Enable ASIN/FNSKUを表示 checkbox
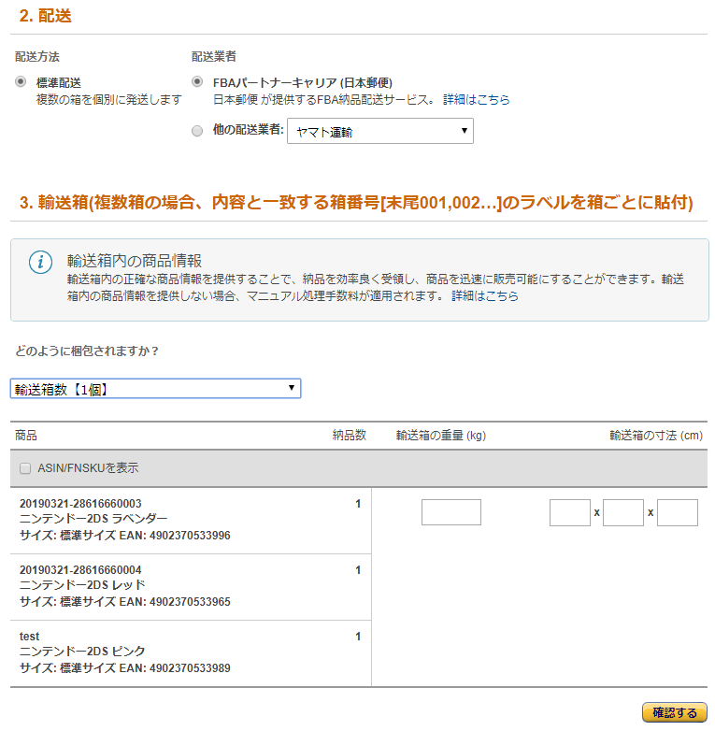The image size is (715, 731). click(25, 468)
